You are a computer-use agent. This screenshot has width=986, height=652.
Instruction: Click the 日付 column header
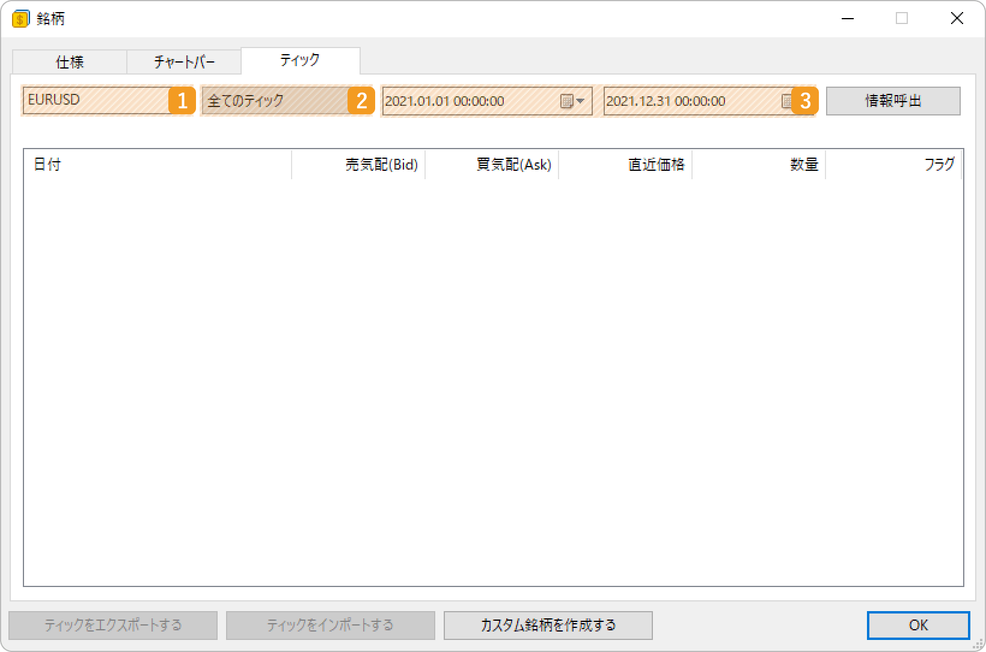158,164
